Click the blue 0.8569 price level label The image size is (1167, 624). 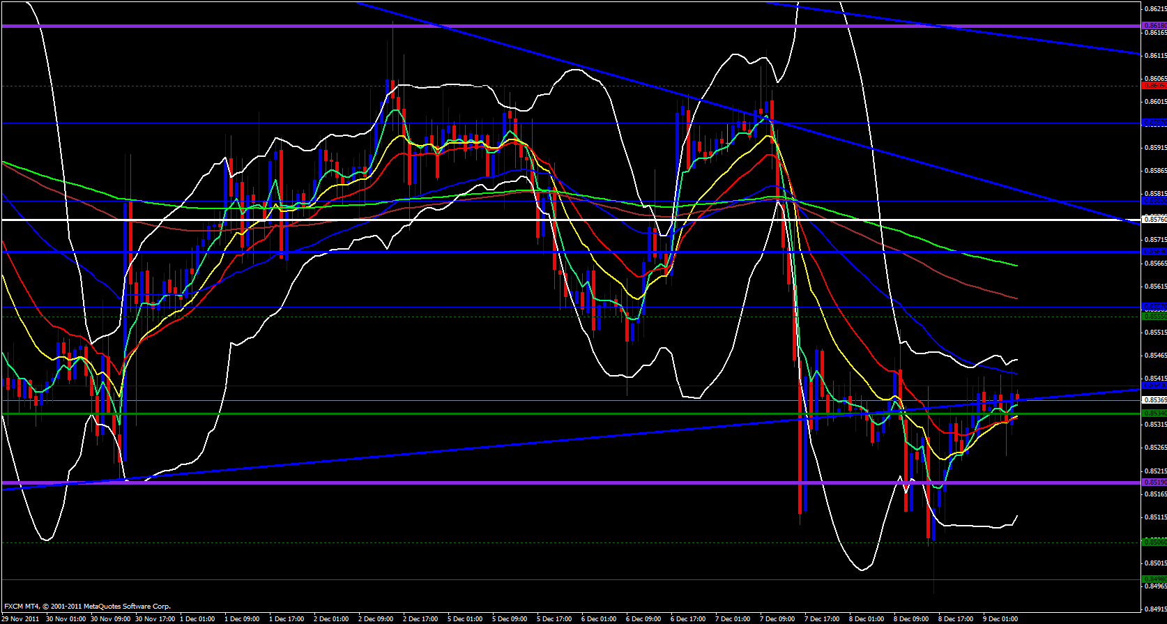tap(1154, 252)
